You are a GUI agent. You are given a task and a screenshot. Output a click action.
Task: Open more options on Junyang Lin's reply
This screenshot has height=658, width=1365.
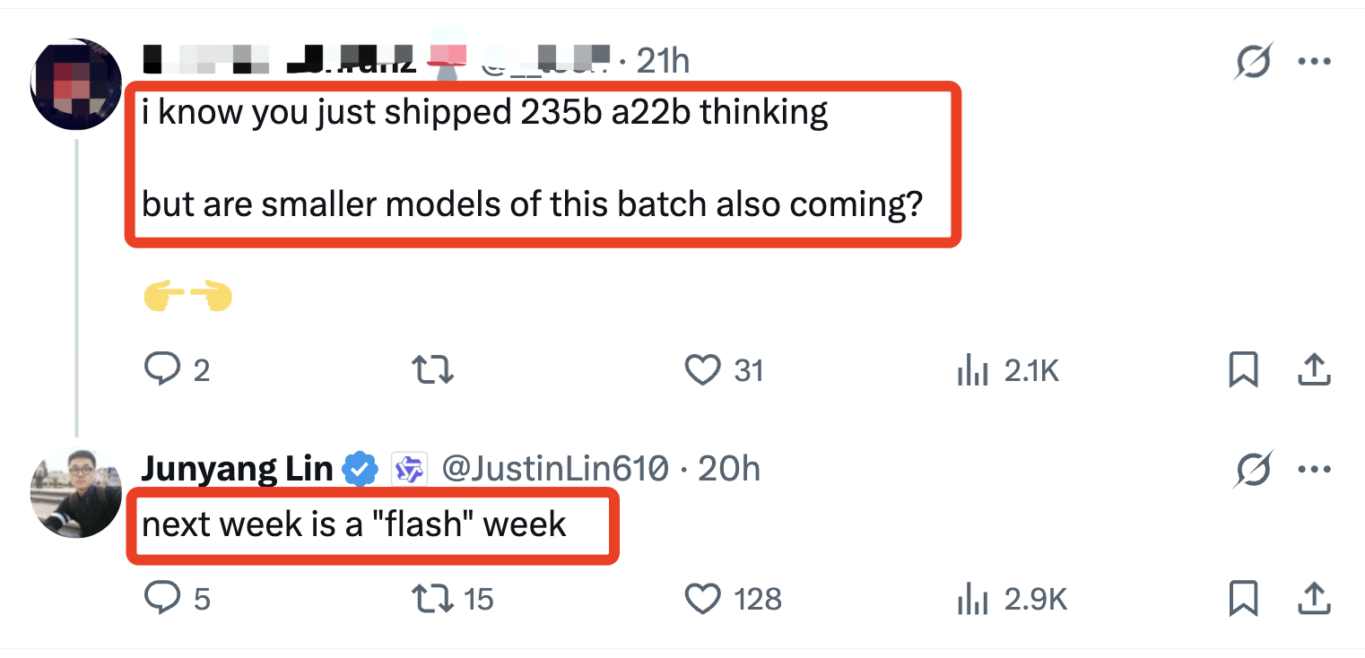point(1315,469)
